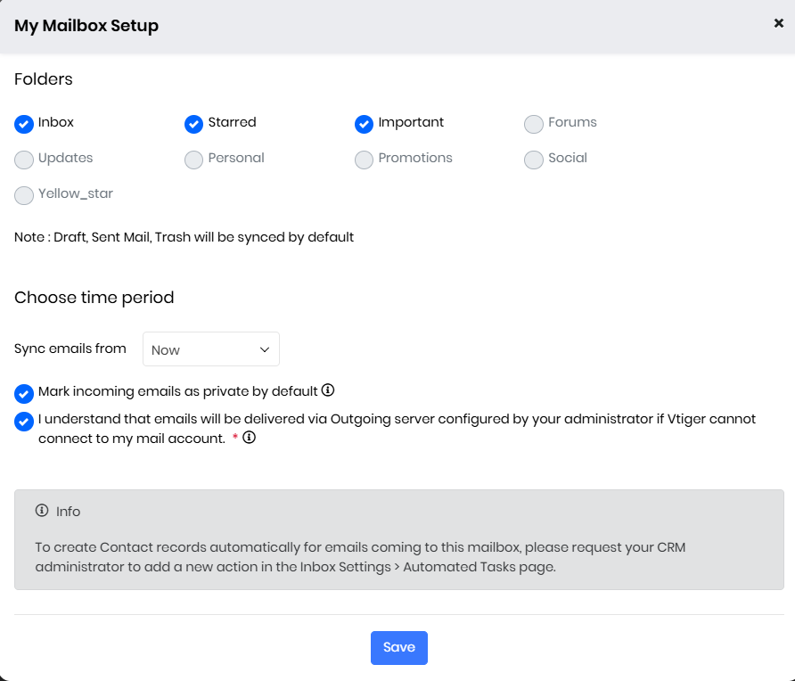795x681 pixels.
Task: Toggle the outgoing server acknowledgement checkbox
Action: point(24,422)
